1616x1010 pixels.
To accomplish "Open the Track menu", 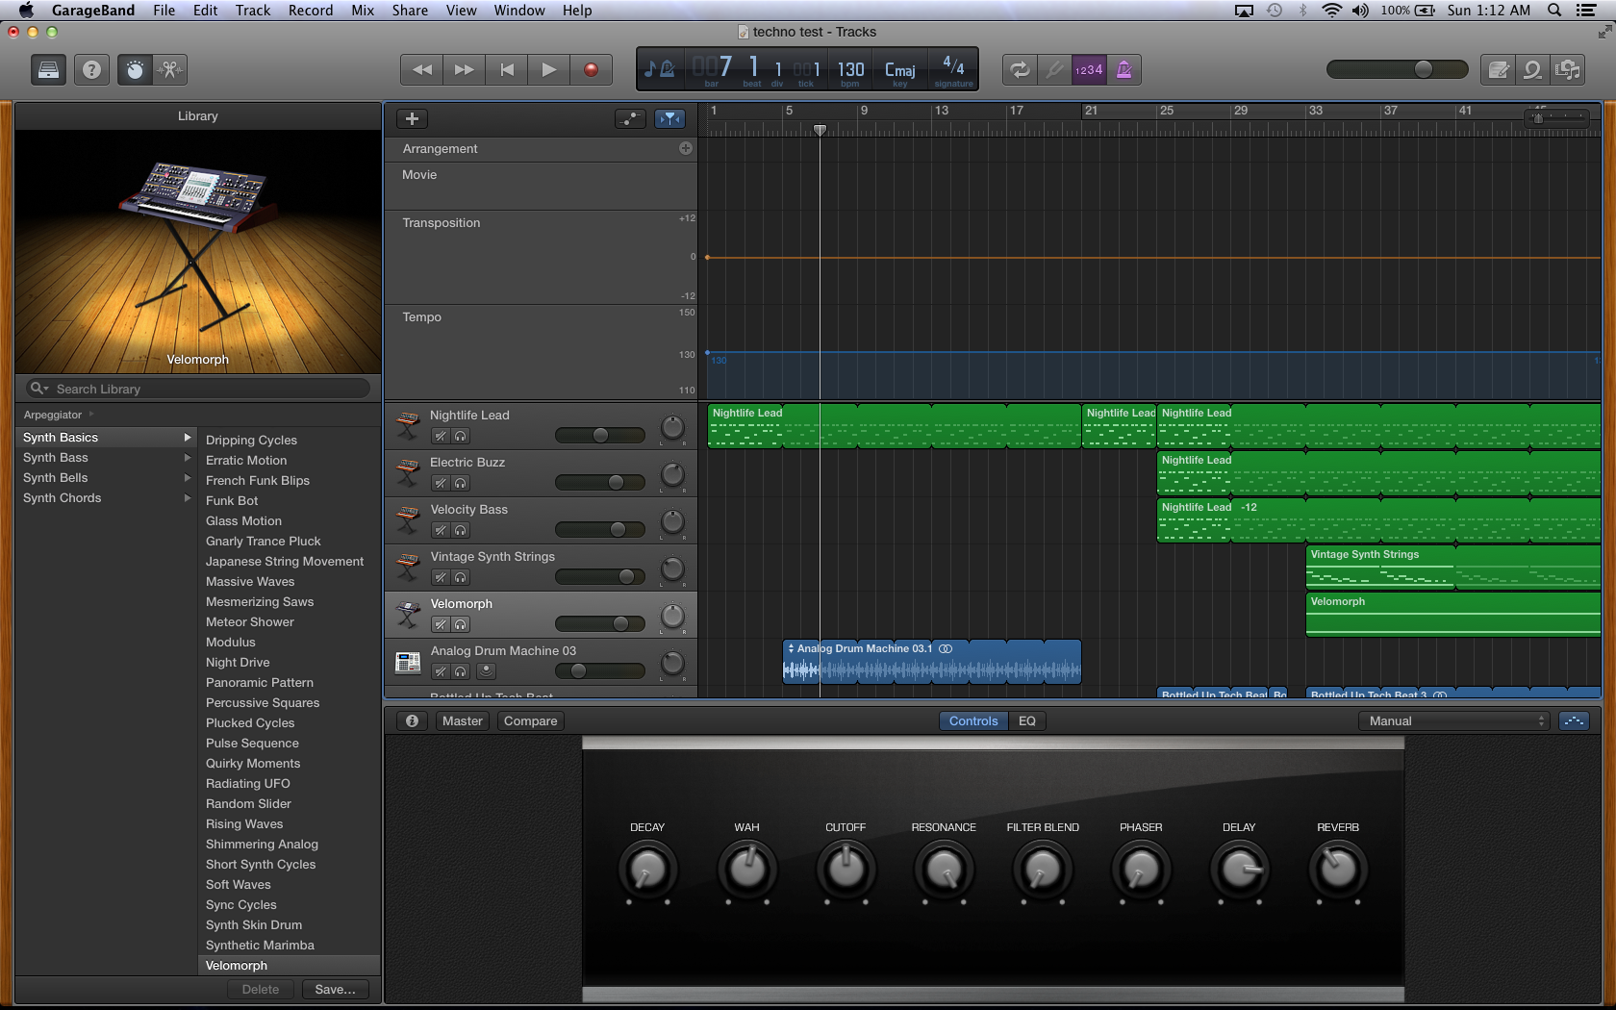I will [x=253, y=10].
